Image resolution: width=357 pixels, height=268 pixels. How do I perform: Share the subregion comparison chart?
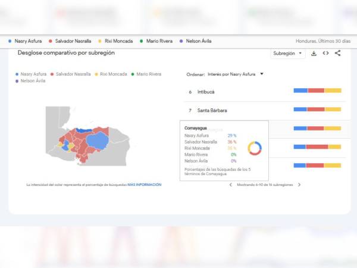point(337,53)
